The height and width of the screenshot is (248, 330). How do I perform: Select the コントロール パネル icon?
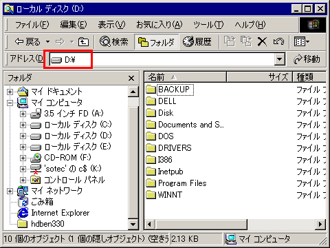pos(36,180)
